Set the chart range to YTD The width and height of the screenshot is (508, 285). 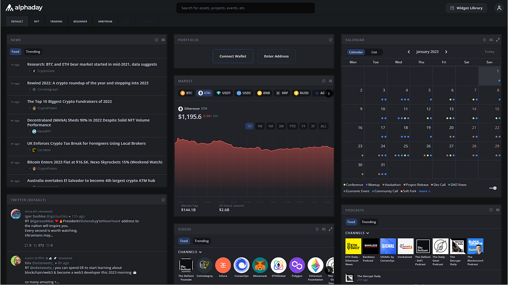coord(292,126)
